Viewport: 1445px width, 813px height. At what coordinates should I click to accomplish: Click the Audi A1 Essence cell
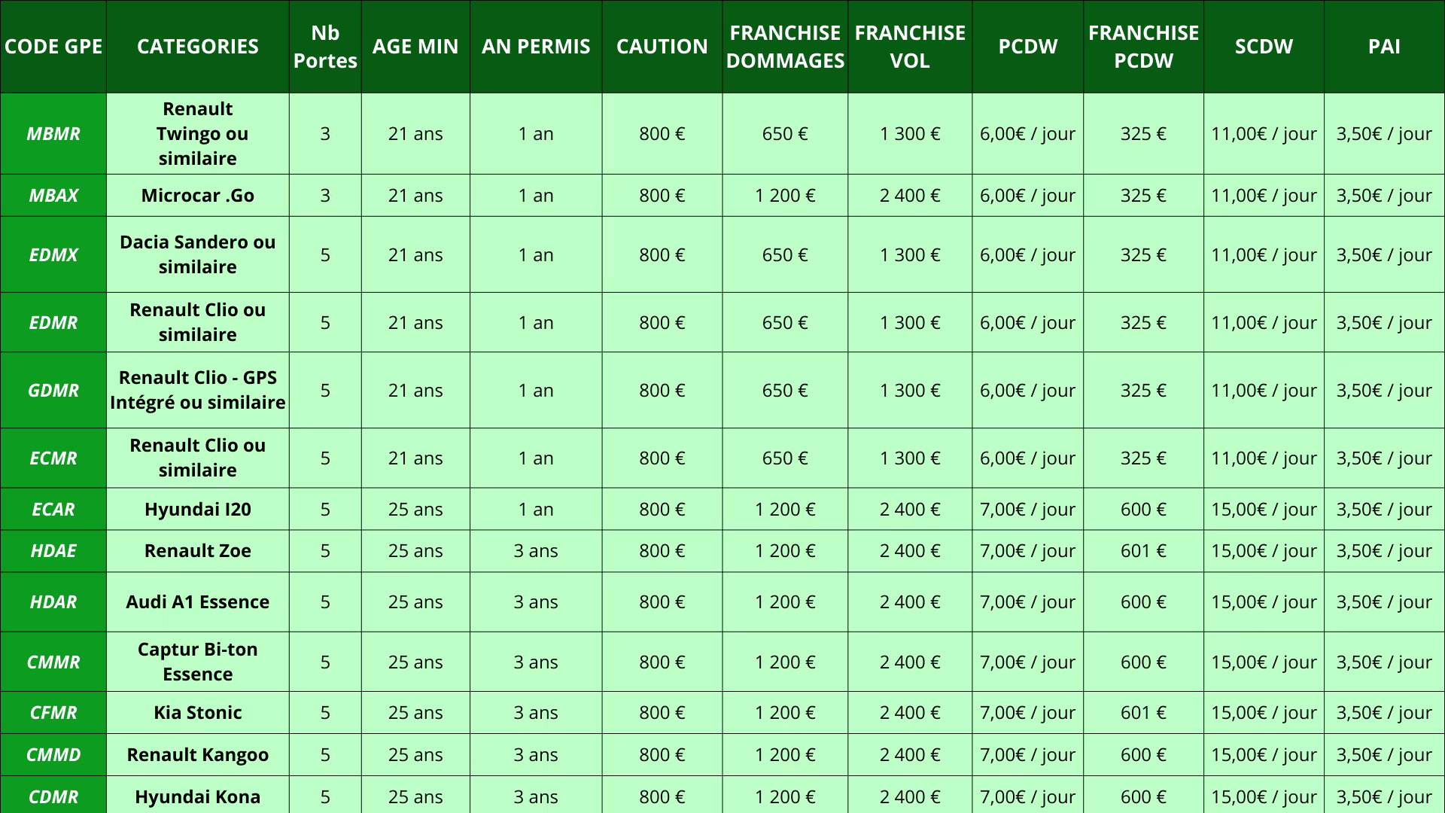click(x=197, y=602)
